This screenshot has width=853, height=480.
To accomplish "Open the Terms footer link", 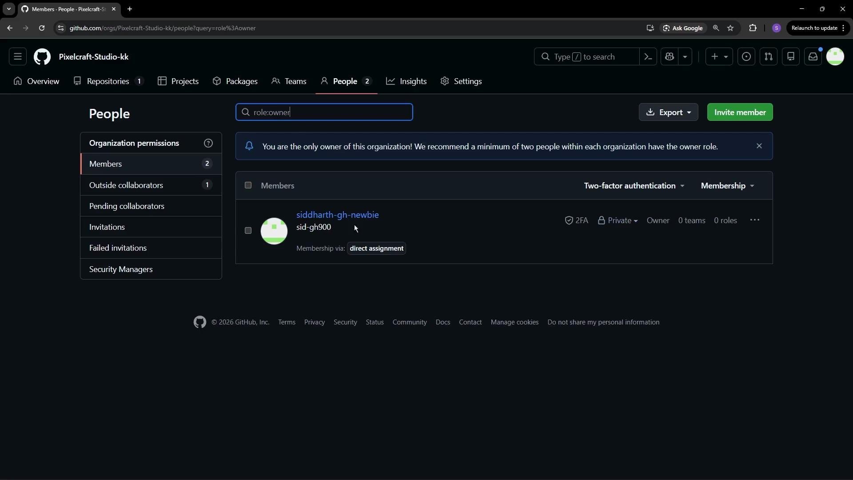I will (287, 322).
